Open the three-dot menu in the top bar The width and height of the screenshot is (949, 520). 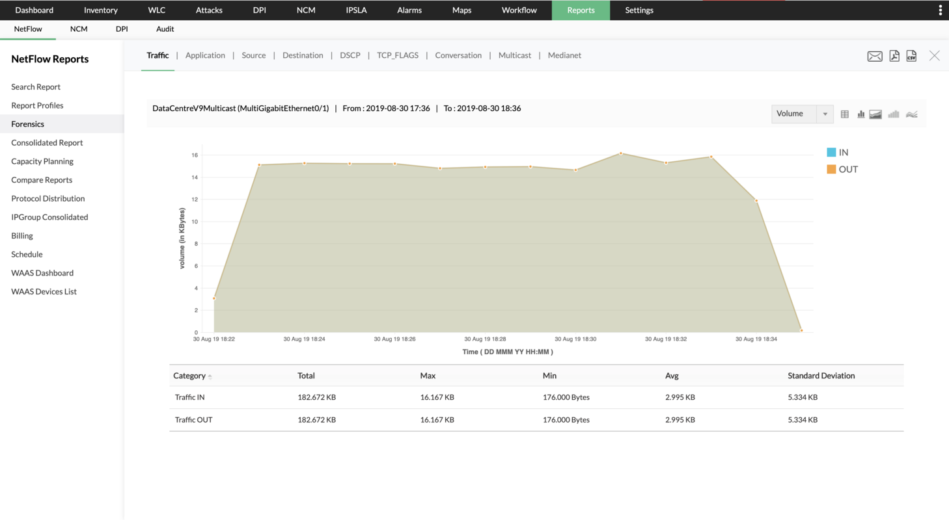coord(940,10)
